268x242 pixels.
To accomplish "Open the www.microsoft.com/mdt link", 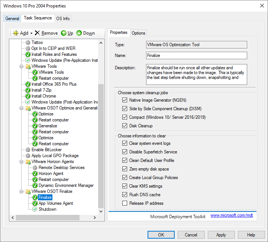I will point(232,216).
